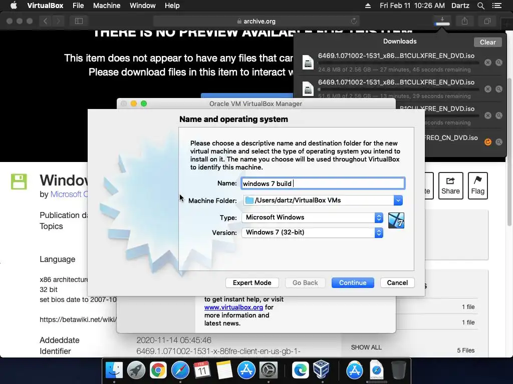Open Calendar from the Dock
Screen dimensions: 513x384
202,370
